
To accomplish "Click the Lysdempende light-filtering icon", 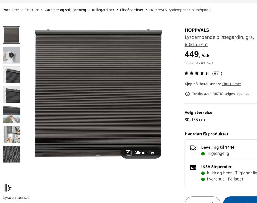I will tap(7, 187).
